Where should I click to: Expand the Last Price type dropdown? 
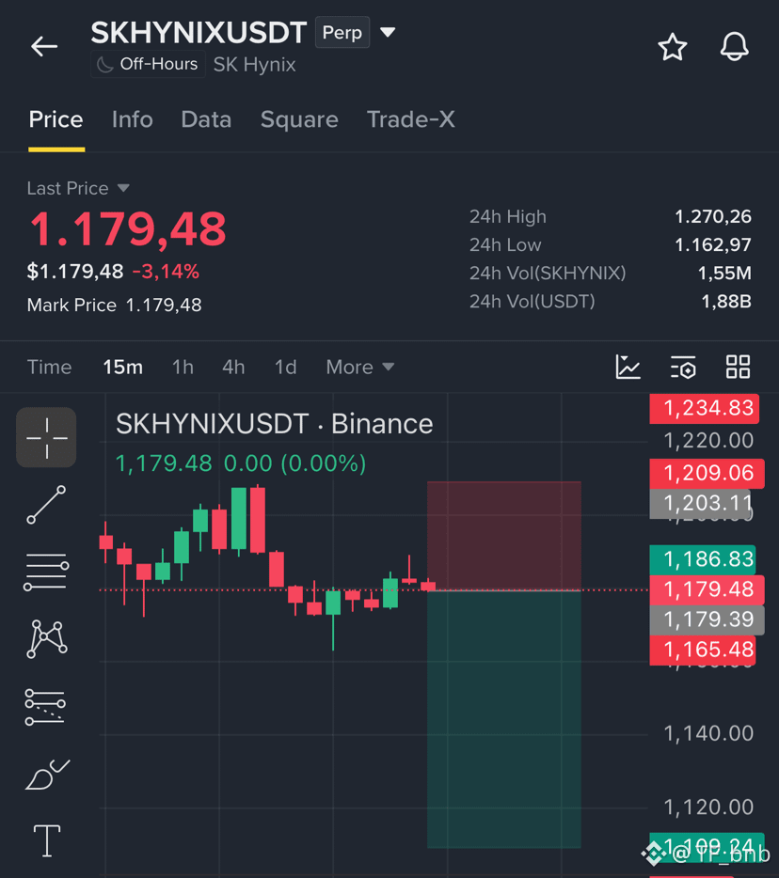(78, 188)
